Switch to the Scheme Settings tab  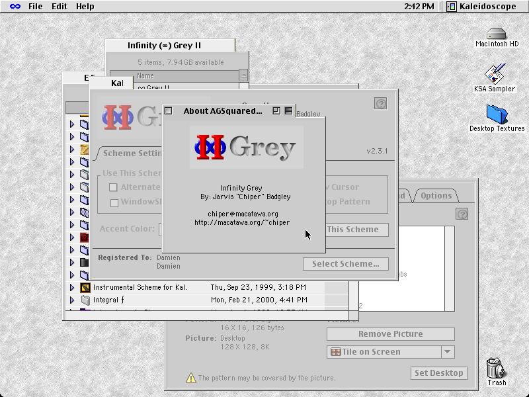[130, 154]
